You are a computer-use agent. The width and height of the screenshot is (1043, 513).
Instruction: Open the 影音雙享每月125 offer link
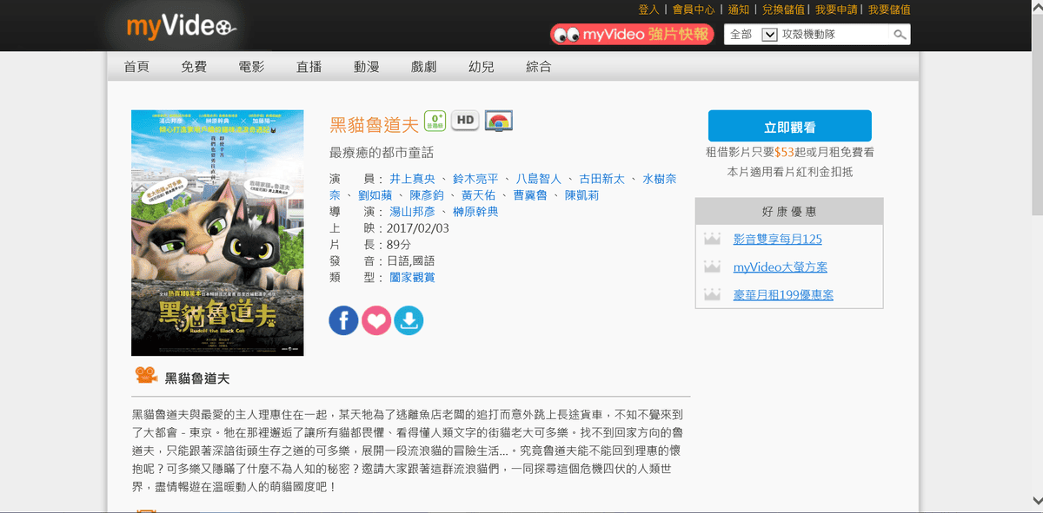click(777, 239)
